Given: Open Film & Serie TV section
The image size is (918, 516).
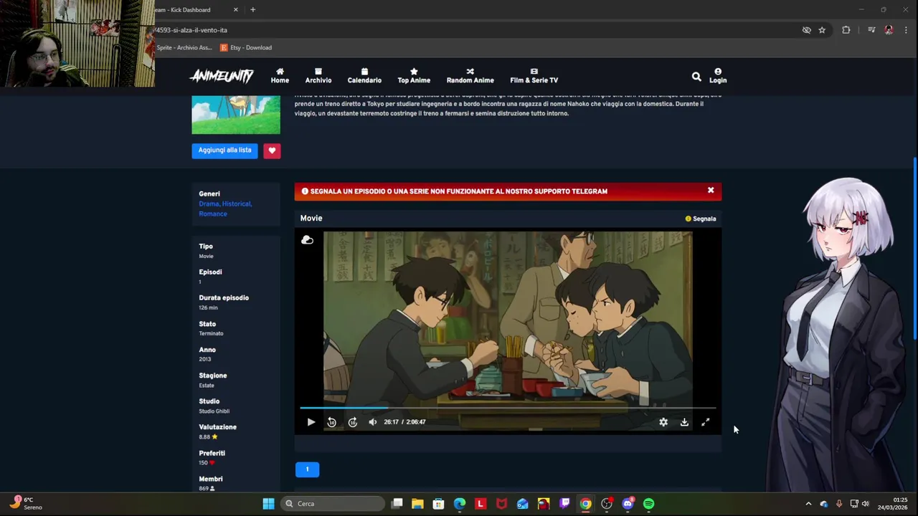Looking at the screenshot, I should pos(534,76).
